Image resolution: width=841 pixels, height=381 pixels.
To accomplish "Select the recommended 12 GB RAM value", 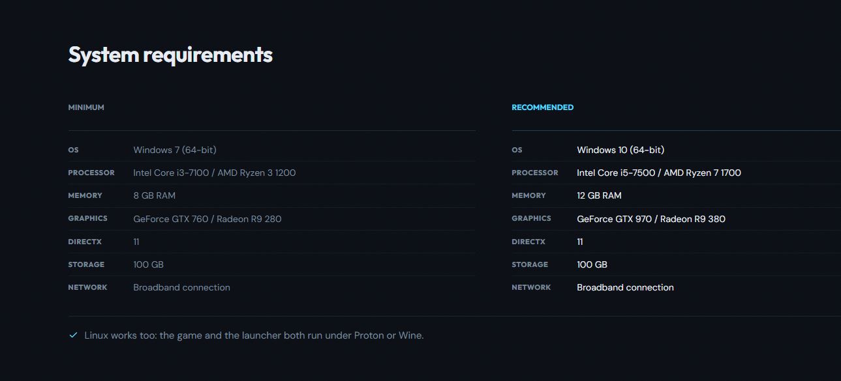I will pyautogui.click(x=600, y=195).
